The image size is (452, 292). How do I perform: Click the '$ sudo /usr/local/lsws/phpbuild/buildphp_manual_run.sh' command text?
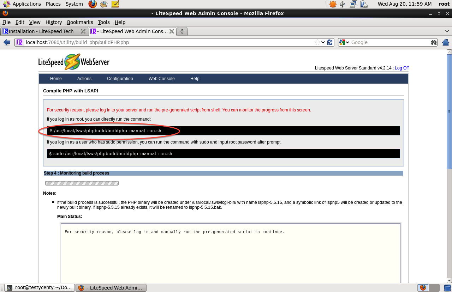pyautogui.click(x=111, y=154)
